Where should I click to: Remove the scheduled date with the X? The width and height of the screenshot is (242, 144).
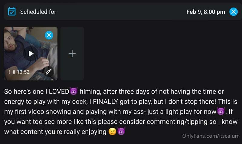click(x=234, y=12)
